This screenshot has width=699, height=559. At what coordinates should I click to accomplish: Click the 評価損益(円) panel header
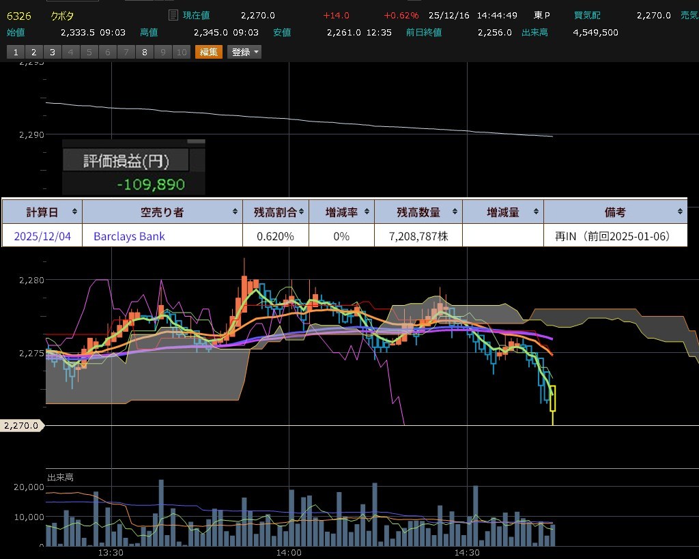tap(126, 160)
